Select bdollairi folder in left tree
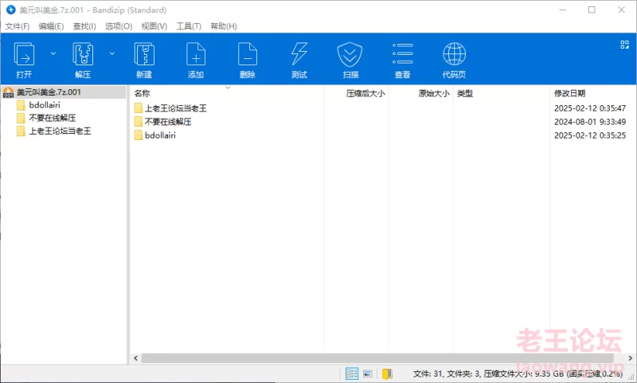The height and width of the screenshot is (383, 637). [45, 105]
